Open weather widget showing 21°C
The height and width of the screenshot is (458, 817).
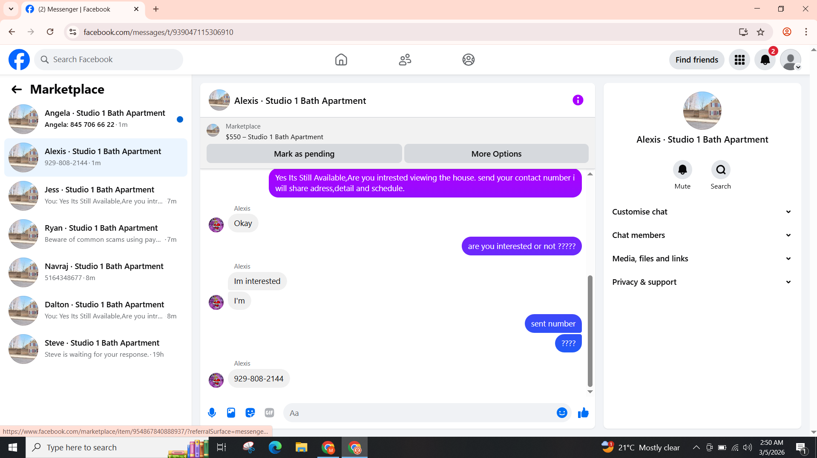tap(640, 447)
